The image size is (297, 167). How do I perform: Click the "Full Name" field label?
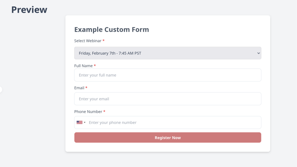(x=83, y=66)
